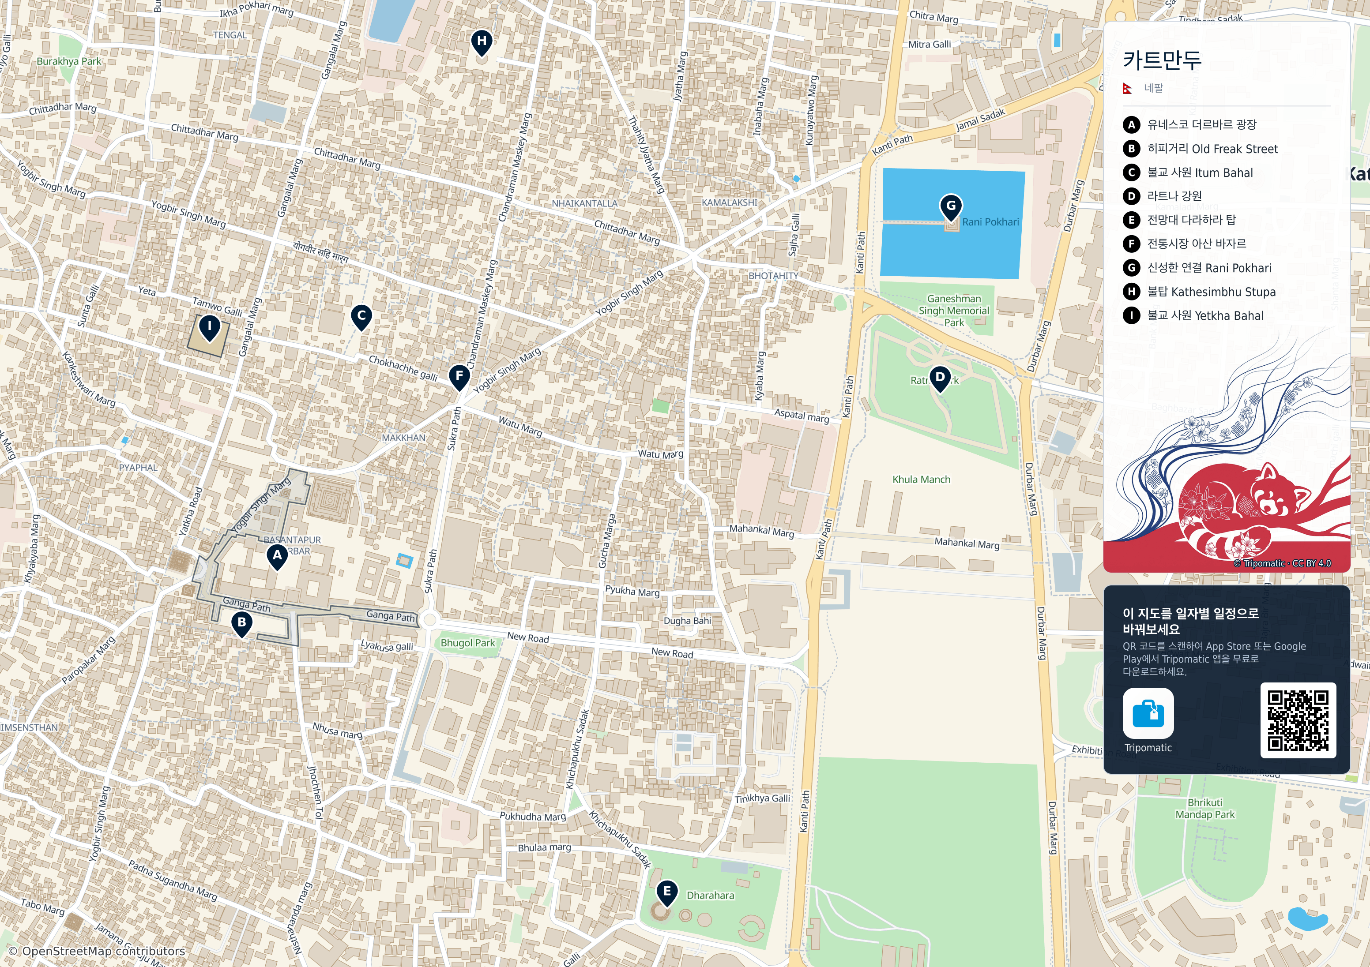Click the Dharahara place label

click(710, 895)
